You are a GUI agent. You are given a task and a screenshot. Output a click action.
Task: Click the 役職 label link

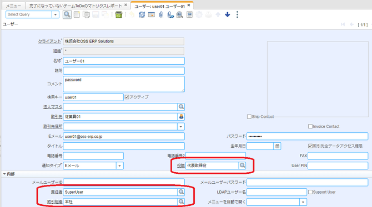click(x=181, y=165)
